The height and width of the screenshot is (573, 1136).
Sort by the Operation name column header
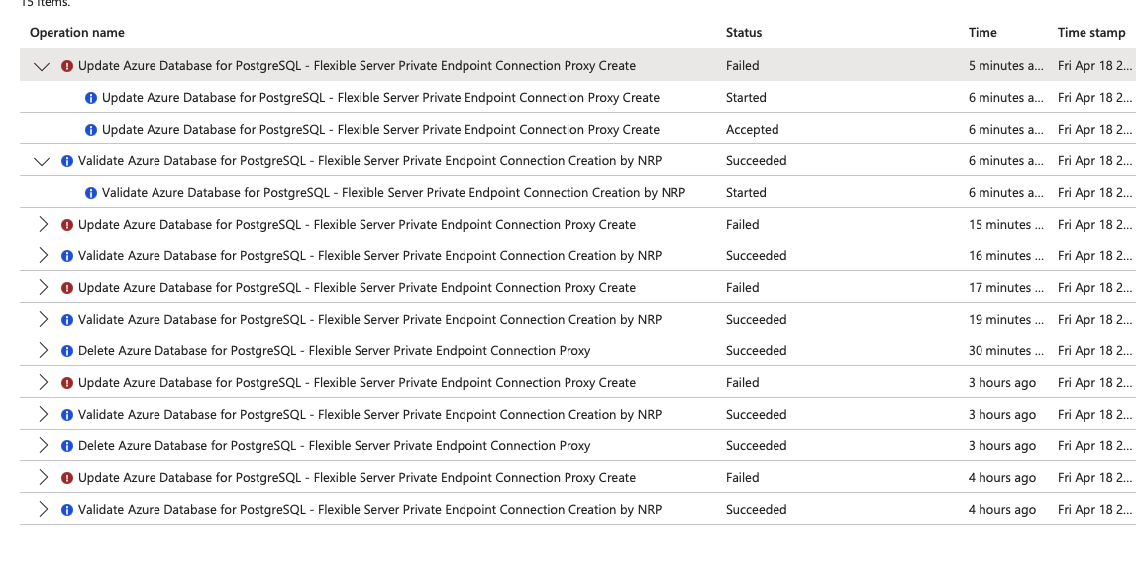click(x=77, y=33)
